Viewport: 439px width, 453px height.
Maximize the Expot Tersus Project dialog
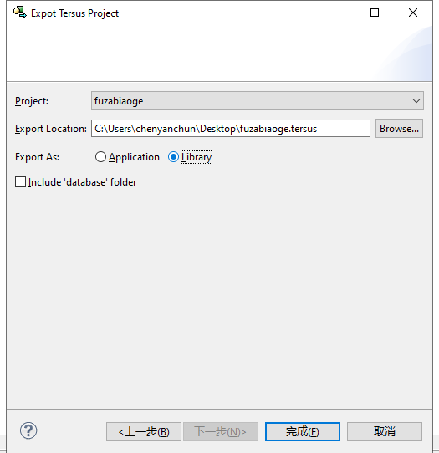375,13
